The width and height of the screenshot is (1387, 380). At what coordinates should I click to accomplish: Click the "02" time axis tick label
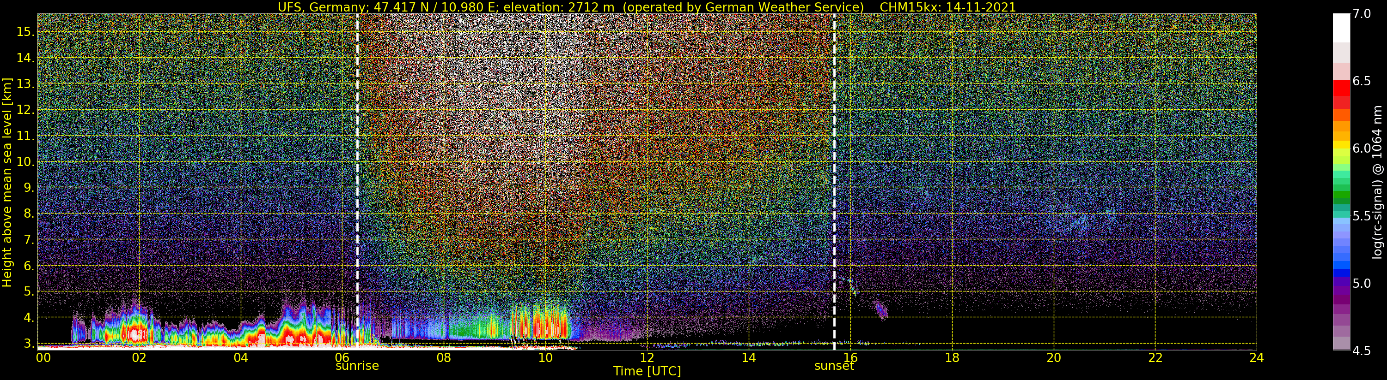point(140,357)
